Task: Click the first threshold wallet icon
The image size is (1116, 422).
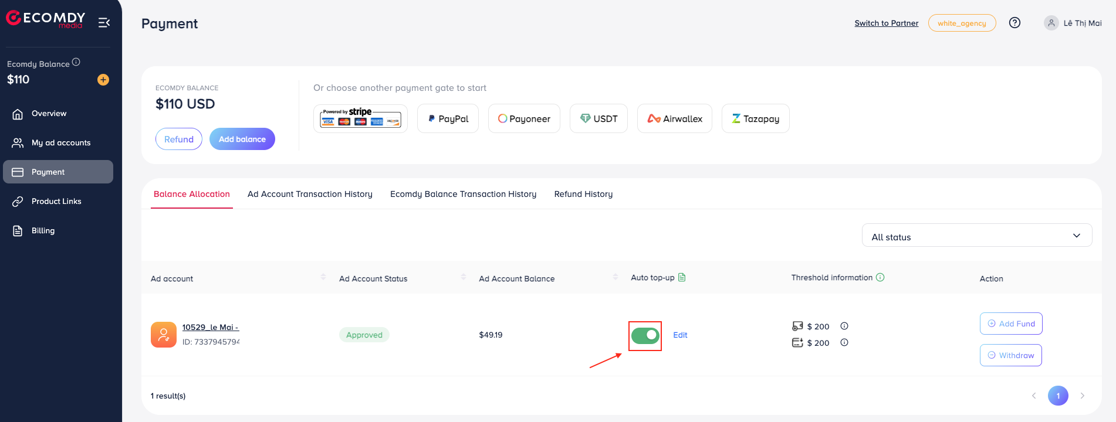Action: point(797,326)
